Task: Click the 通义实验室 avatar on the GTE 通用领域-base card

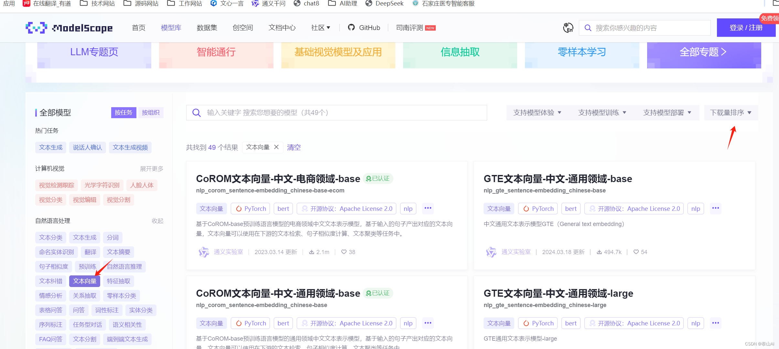Action: click(x=491, y=252)
